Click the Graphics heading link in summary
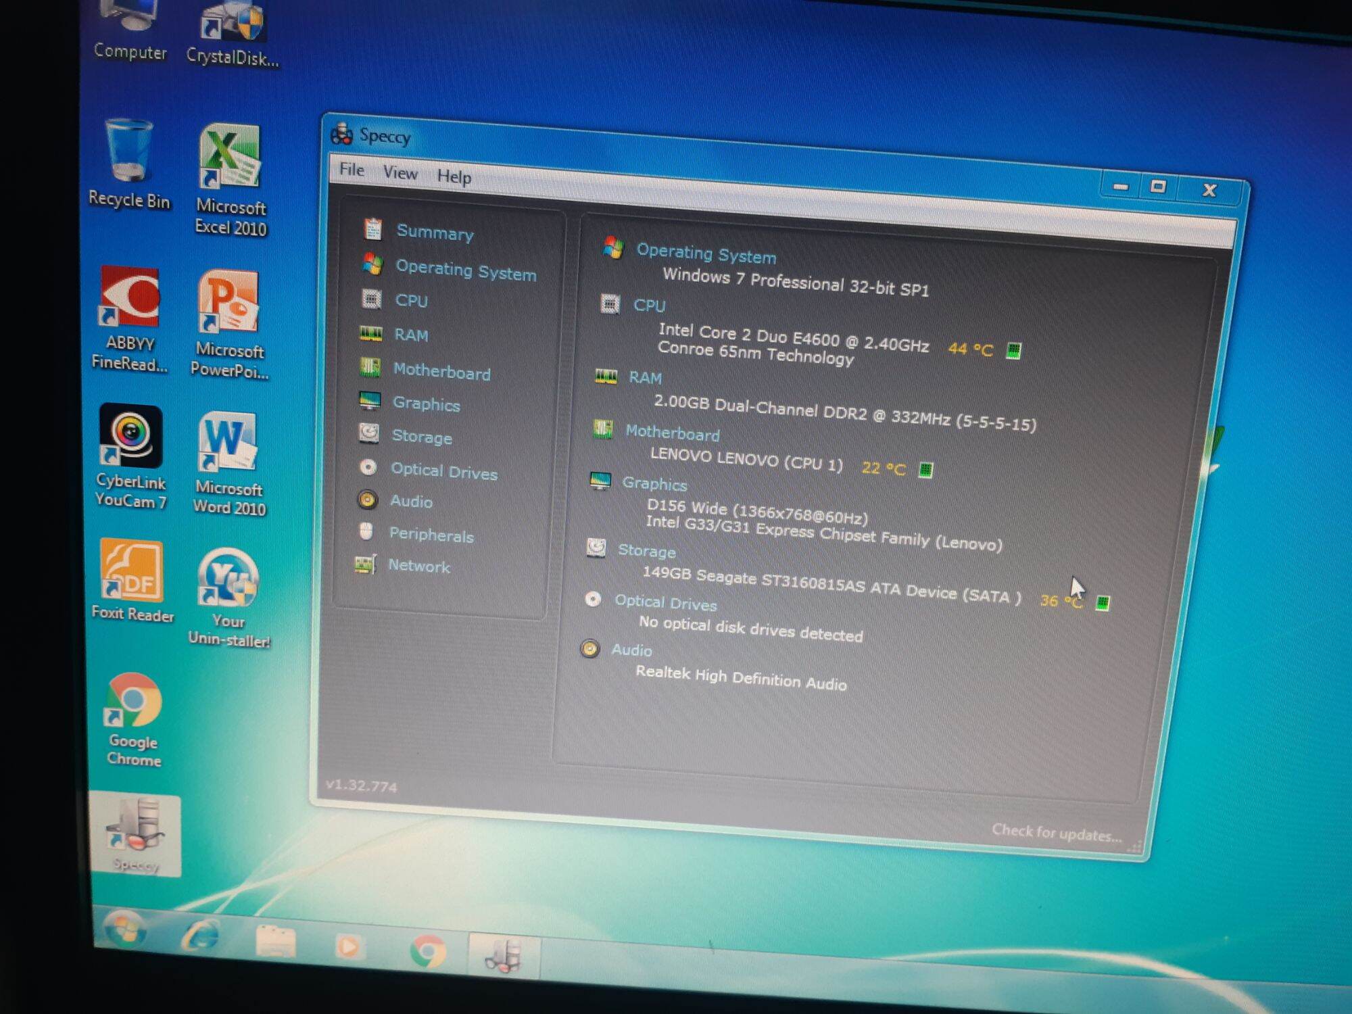Image resolution: width=1352 pixels, height=1014 pixels. [x=654, y=483]
